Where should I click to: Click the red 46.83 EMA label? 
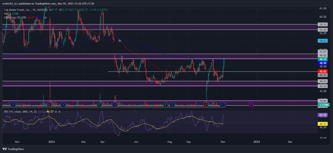322,71
